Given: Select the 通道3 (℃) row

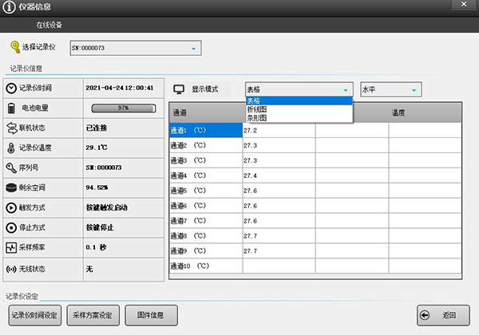Looking at the screenshot, I should [x=315, y=160].
